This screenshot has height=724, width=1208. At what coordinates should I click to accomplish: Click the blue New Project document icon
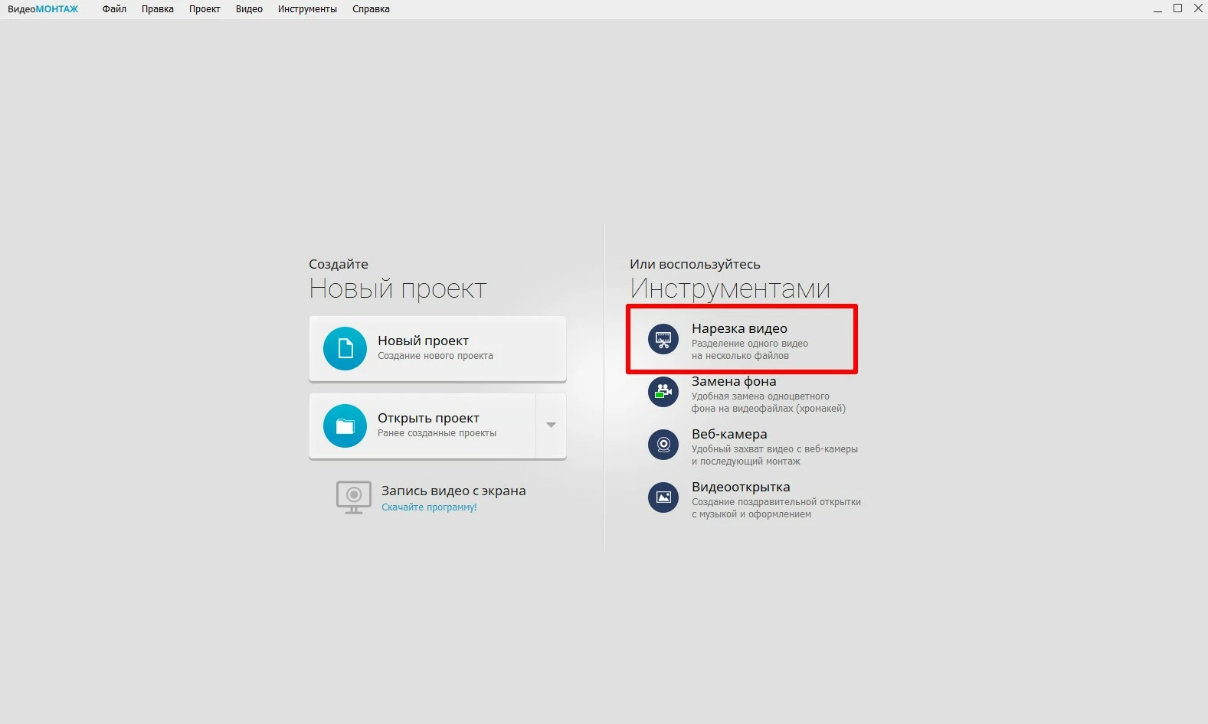click(x=345, y=348)
